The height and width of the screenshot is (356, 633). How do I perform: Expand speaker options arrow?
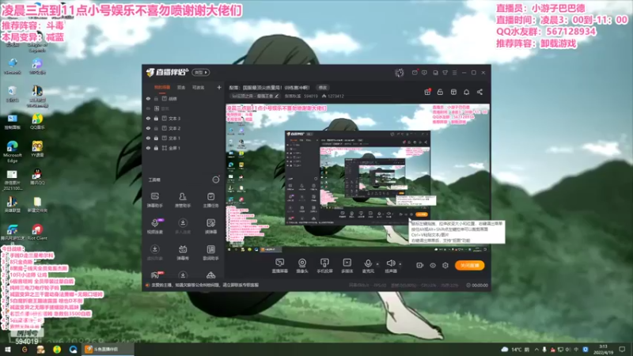coord(400,264)
